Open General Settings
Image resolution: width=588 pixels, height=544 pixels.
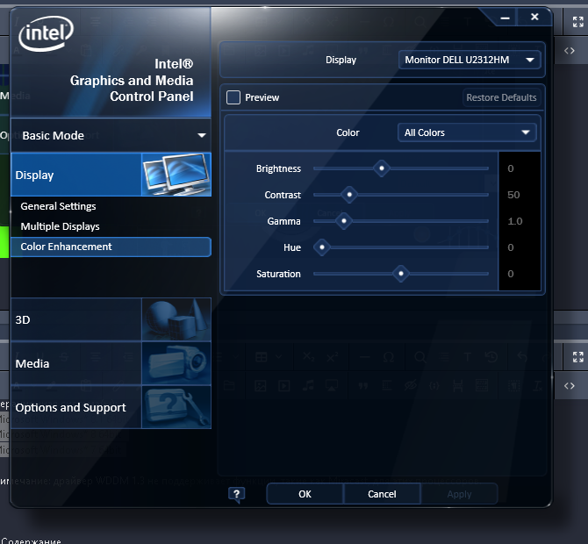pos(58,206)
